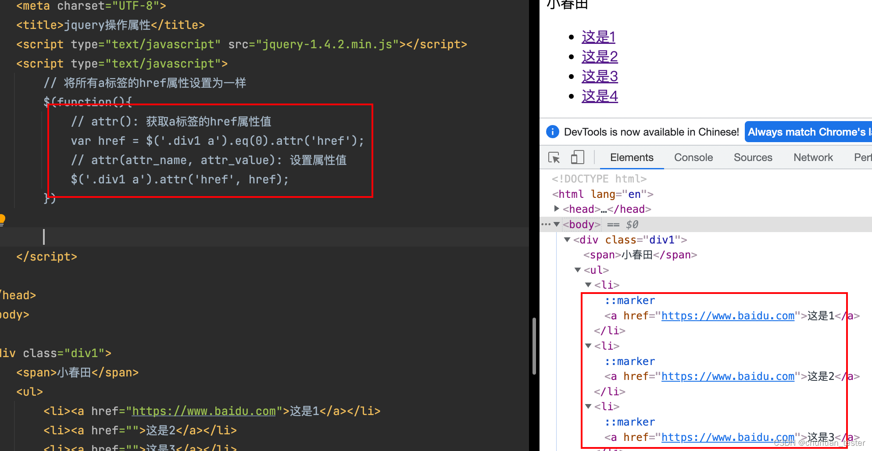Click the $('.div1 a').attr('href', href) line
This screenshot has width=872, height=451.
tap(180, 179)
